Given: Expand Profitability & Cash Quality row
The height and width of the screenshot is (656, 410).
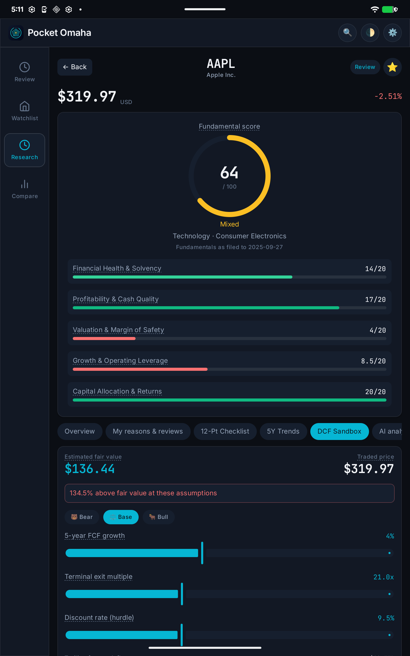Looking at the screenshot, I should point(229,302).
